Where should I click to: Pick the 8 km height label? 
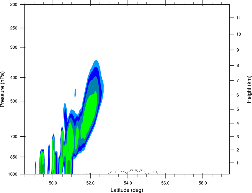[x=238, y=66]
